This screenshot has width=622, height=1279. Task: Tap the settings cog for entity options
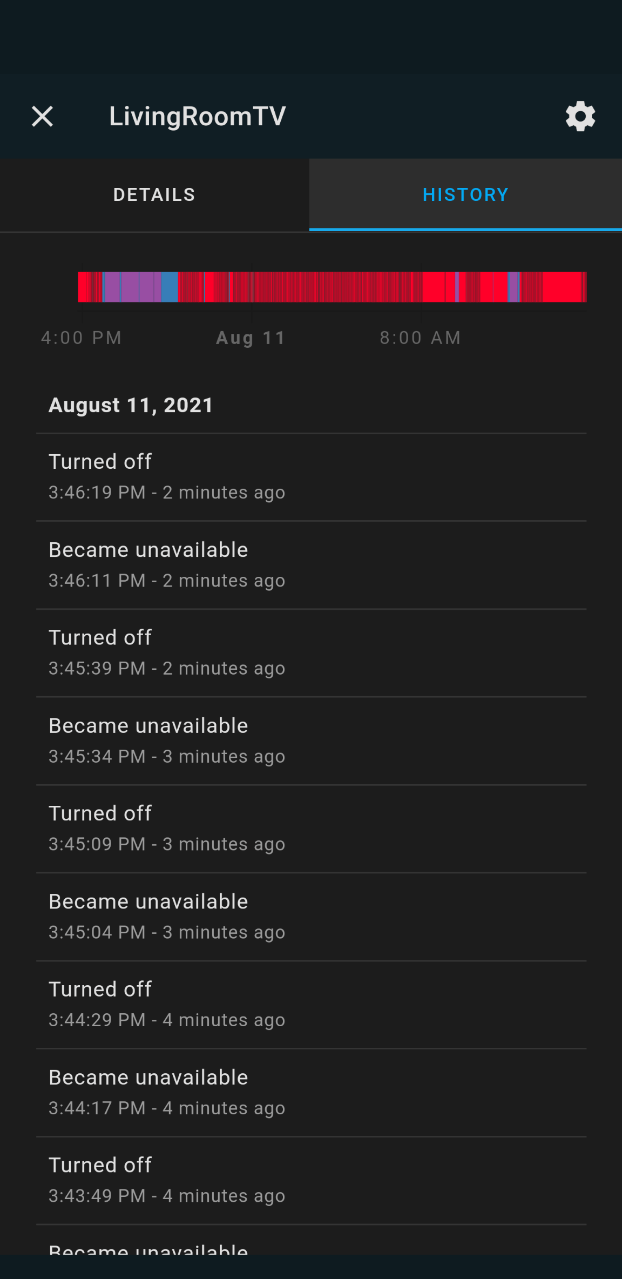(x=580, y=116)
